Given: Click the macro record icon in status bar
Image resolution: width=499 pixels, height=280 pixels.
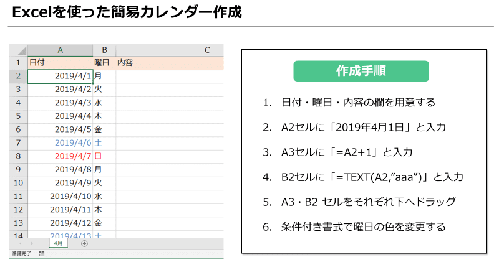Looking at the screenshot, I should point(41,254).
